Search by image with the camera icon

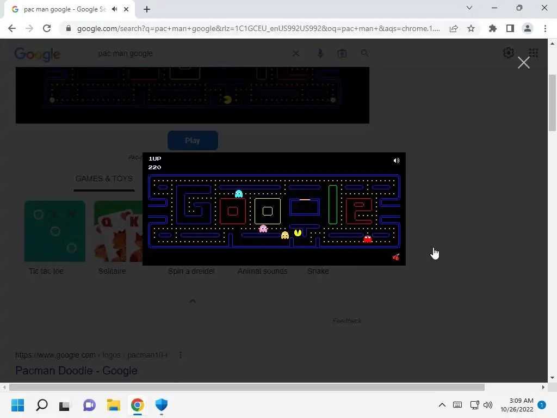pos(342,53)
